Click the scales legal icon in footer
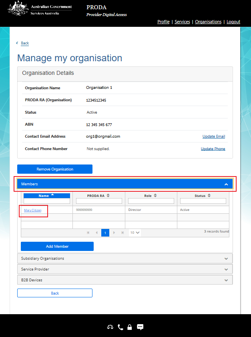 [x=110, y=327]
